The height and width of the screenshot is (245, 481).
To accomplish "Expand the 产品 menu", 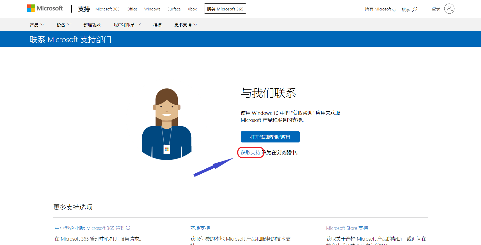I will (x=37, y=25).
